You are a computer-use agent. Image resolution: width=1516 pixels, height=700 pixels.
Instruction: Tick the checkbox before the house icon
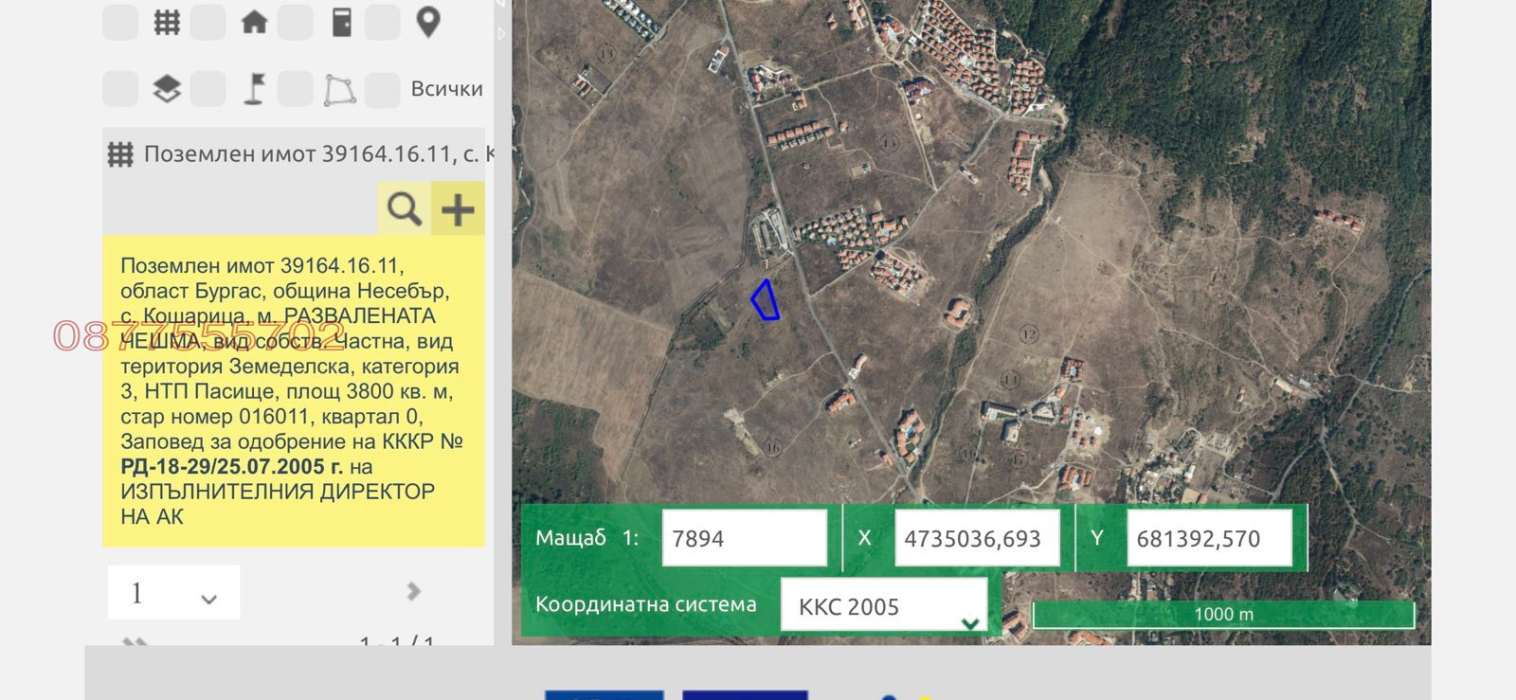pyautogui.click(x=208, y=22)
